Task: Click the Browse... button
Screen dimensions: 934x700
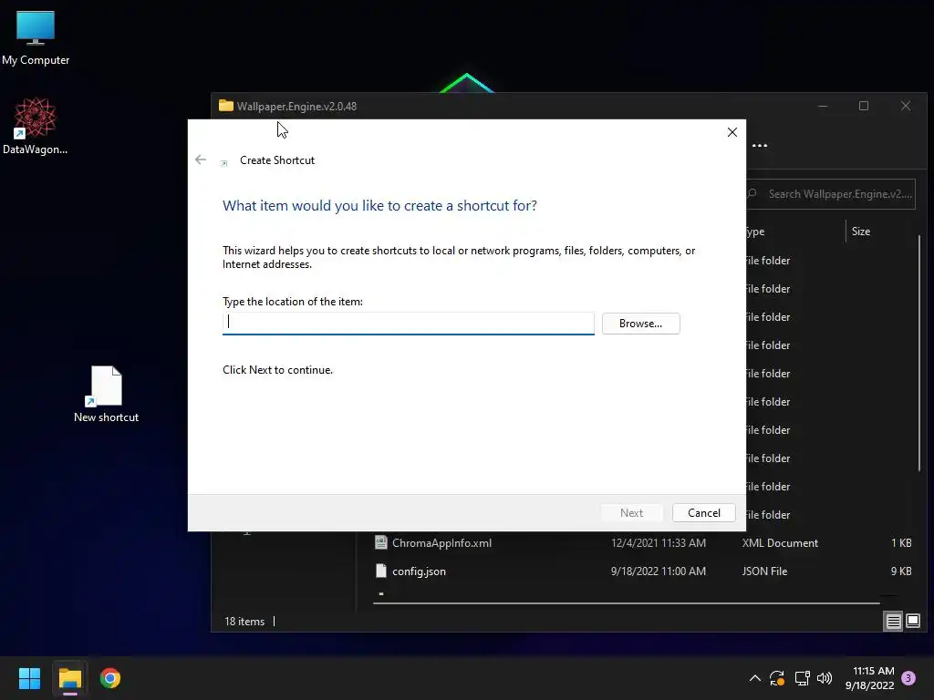Action: pyautogui.click(x=640, y=324)
